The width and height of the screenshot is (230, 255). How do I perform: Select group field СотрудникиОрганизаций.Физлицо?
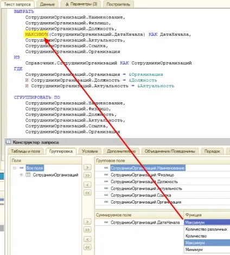(x=142, y=175)
